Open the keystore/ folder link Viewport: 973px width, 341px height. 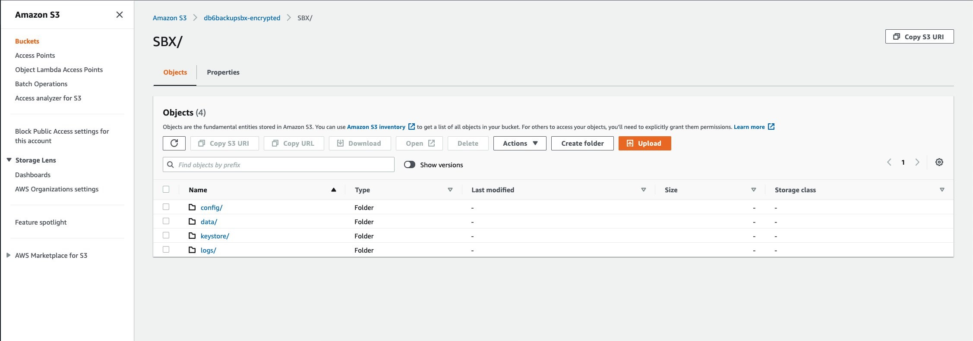215,236
